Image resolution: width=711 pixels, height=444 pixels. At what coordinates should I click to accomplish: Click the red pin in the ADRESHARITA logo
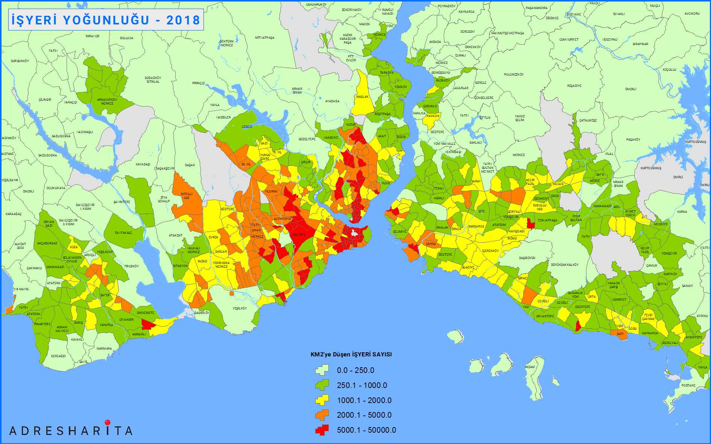click(x=108, y=422)
